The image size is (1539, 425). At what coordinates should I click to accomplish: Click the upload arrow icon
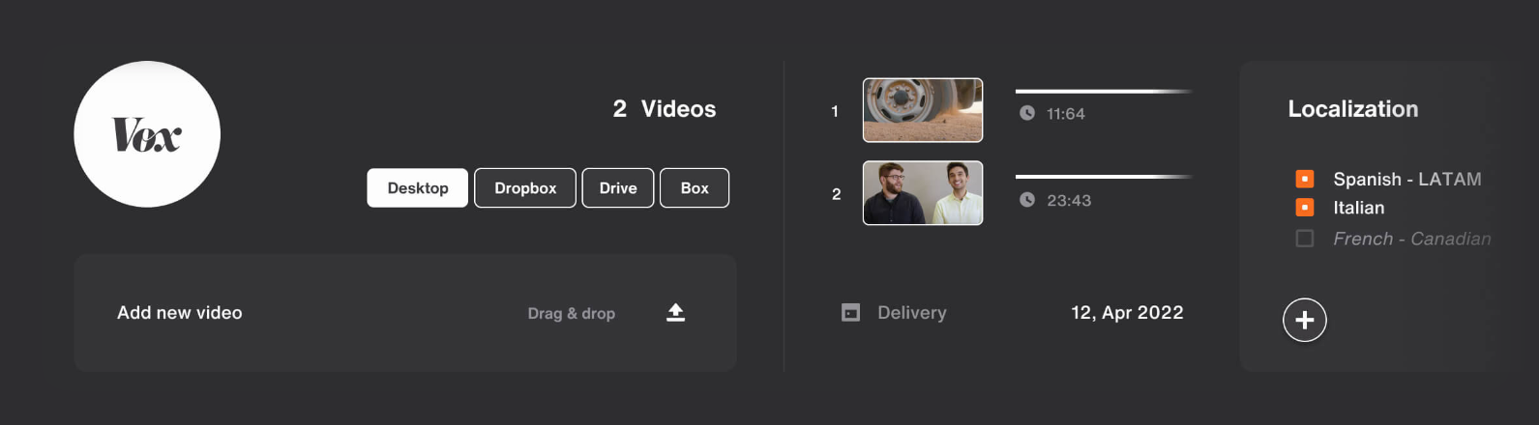click(x=675, y=312)
